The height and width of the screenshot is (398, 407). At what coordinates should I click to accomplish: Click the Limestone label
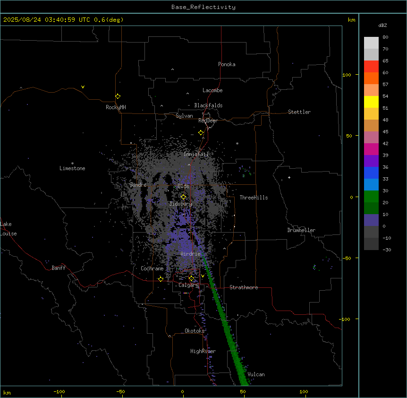coord(72,168)
